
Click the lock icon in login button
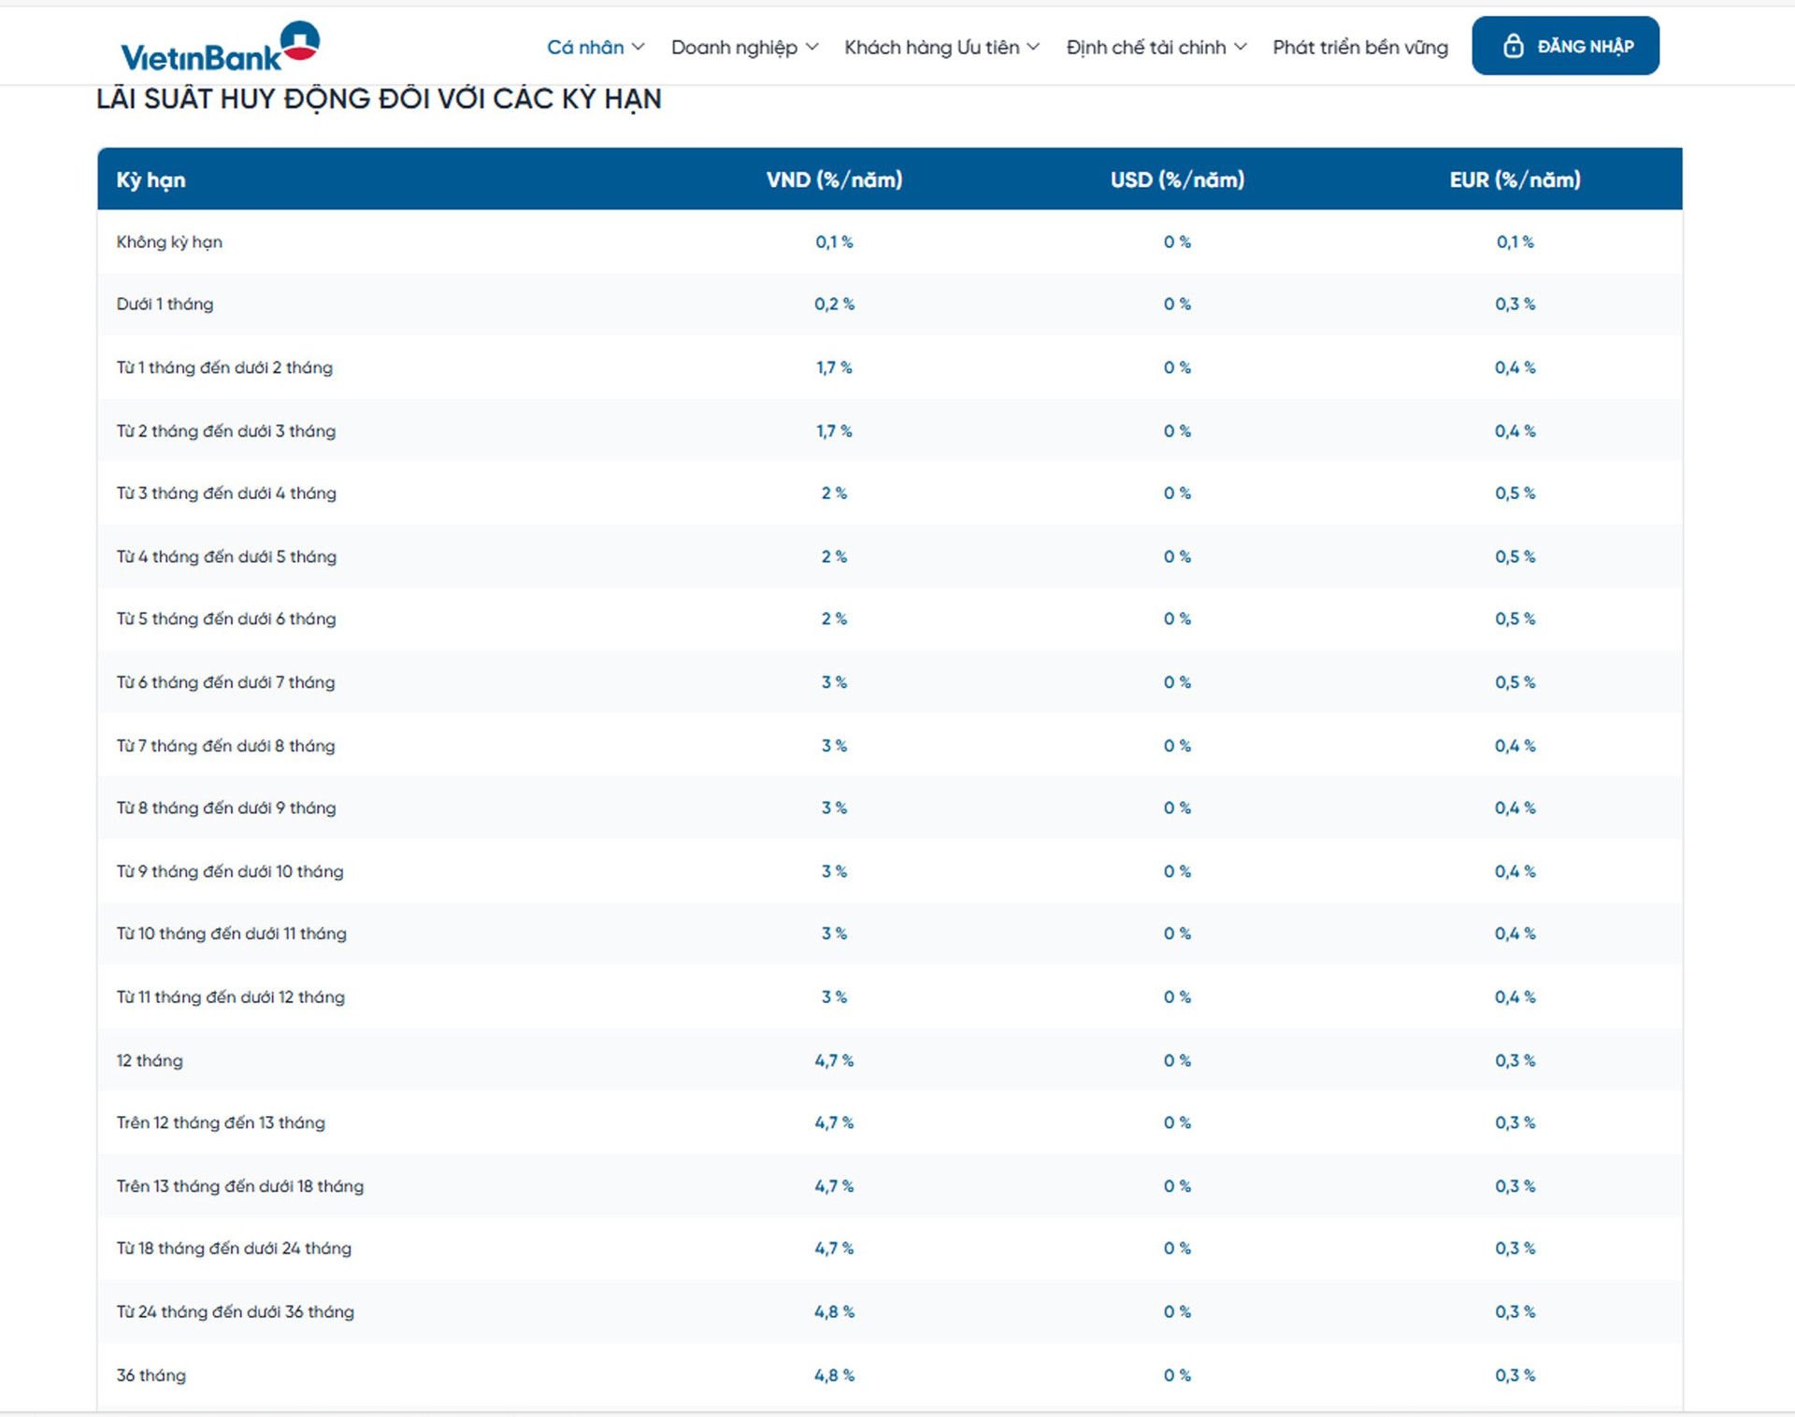(1513, 46)
